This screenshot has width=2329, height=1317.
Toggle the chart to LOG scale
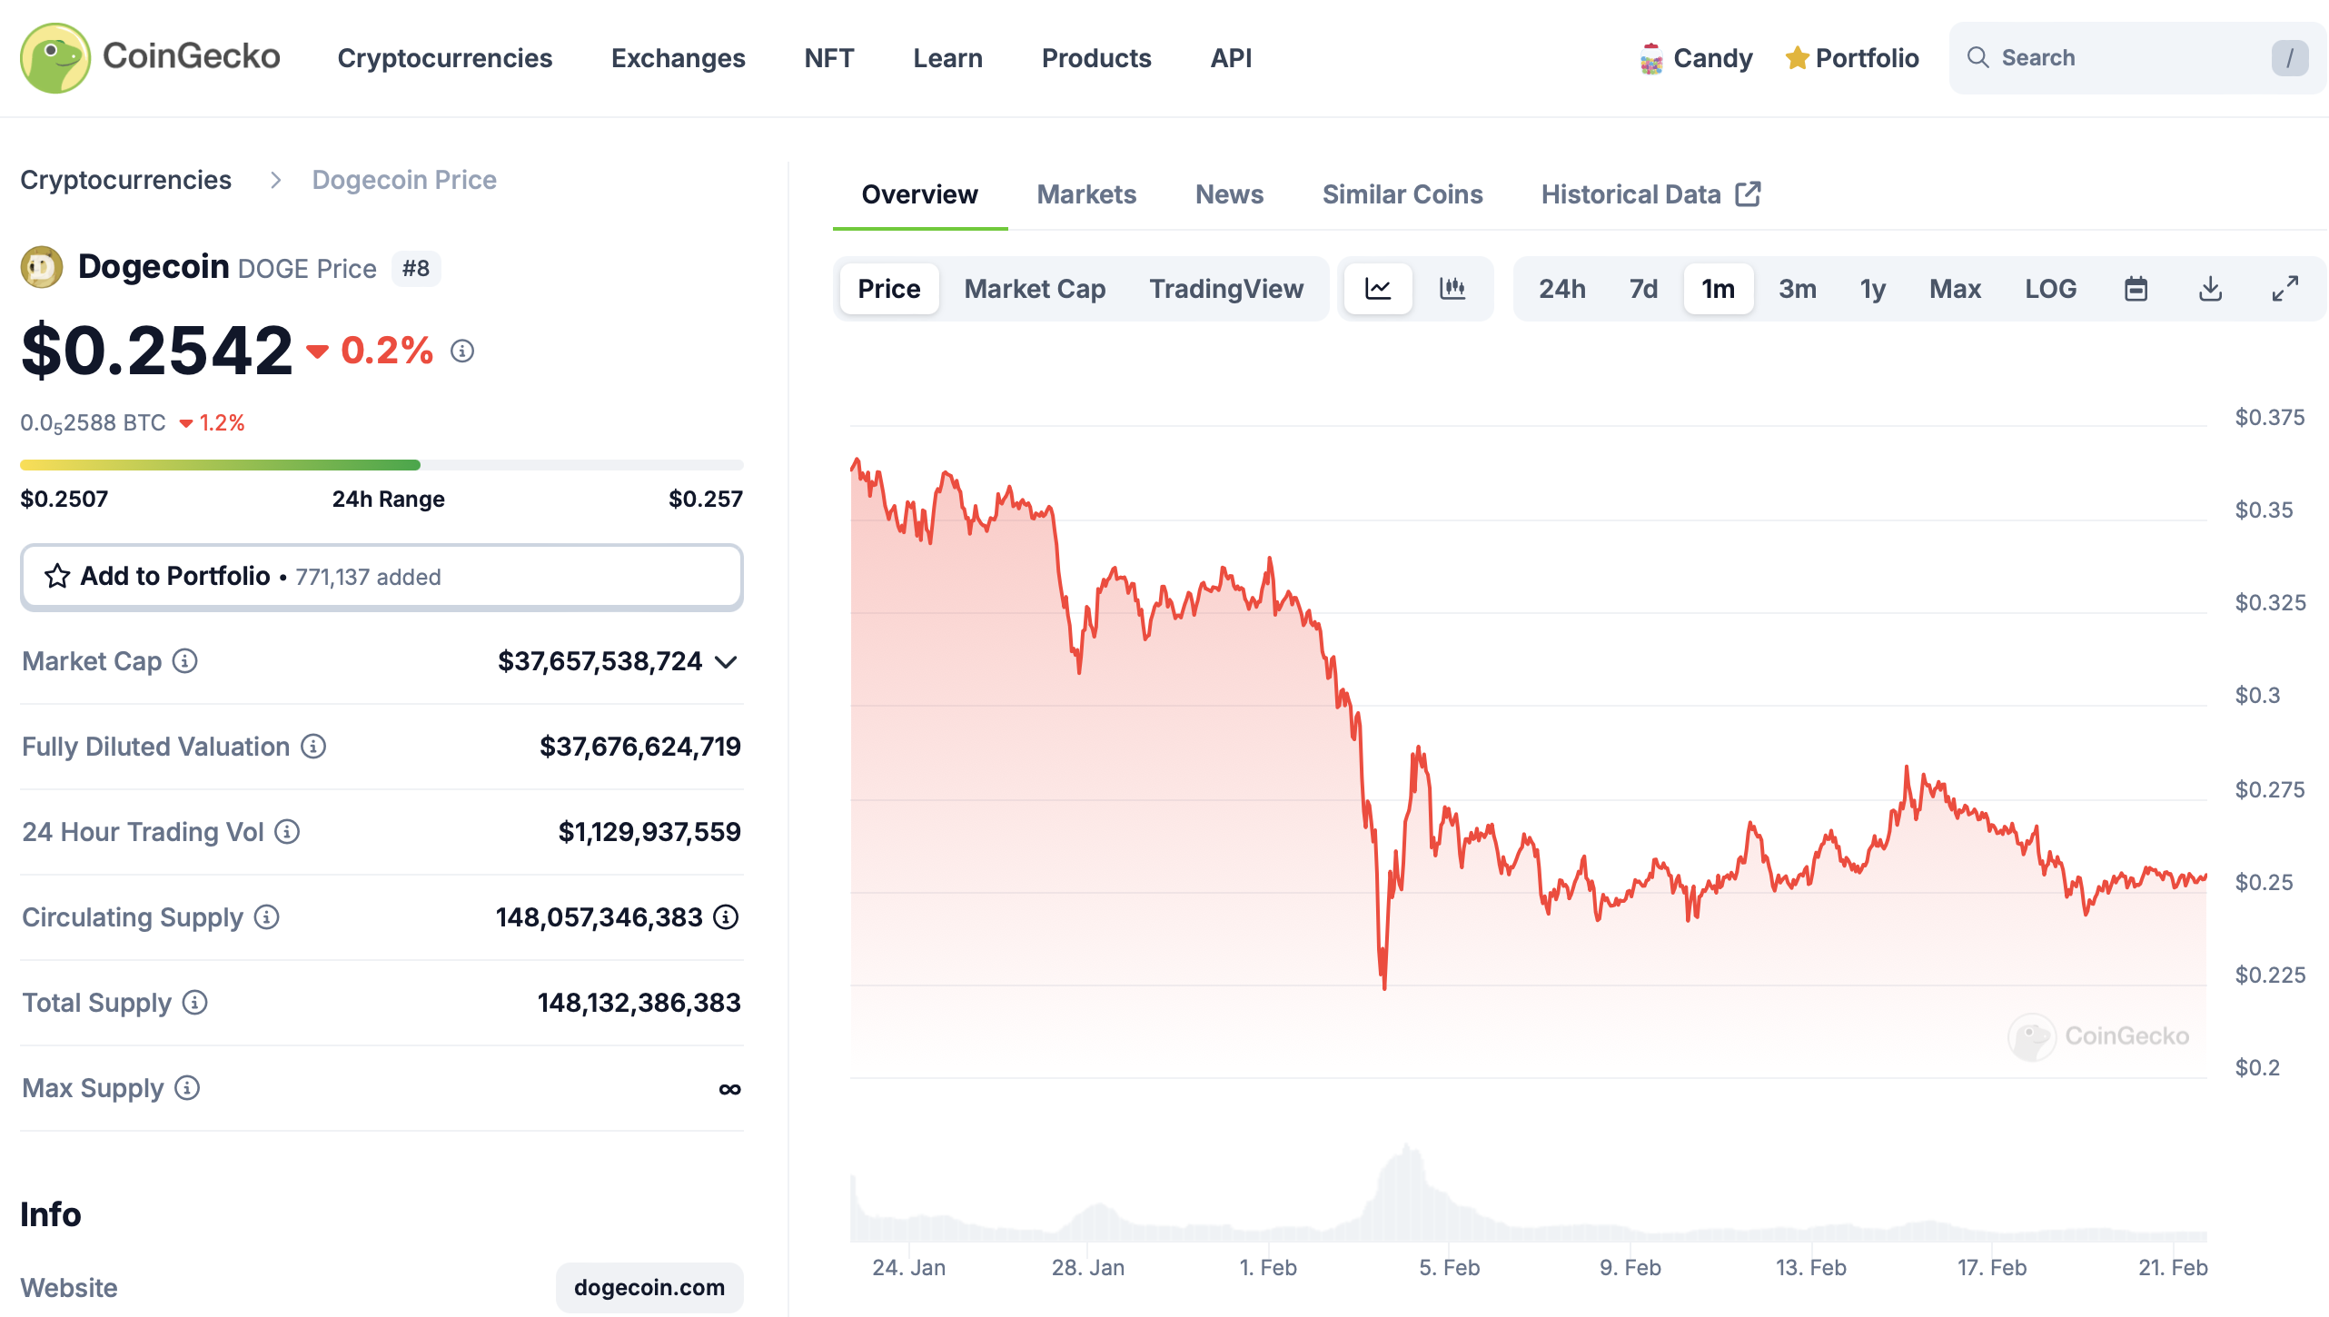(2050, 288)
